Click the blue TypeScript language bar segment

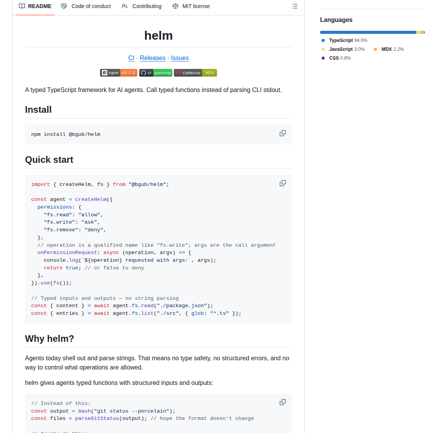pos(368,32)
